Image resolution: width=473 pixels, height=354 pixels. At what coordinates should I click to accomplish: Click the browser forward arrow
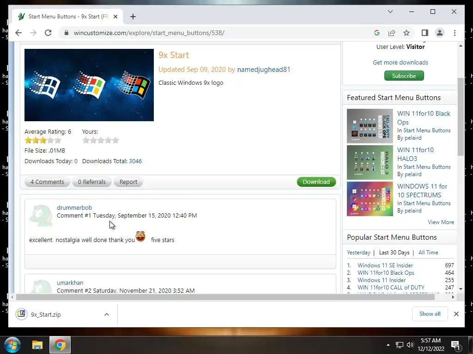click(33, 33)
